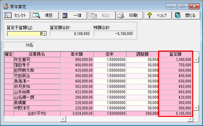This screenshot has height=126, width=203.
Task: Click the grayed 転記 transfer icon
Action: point(93,15)
